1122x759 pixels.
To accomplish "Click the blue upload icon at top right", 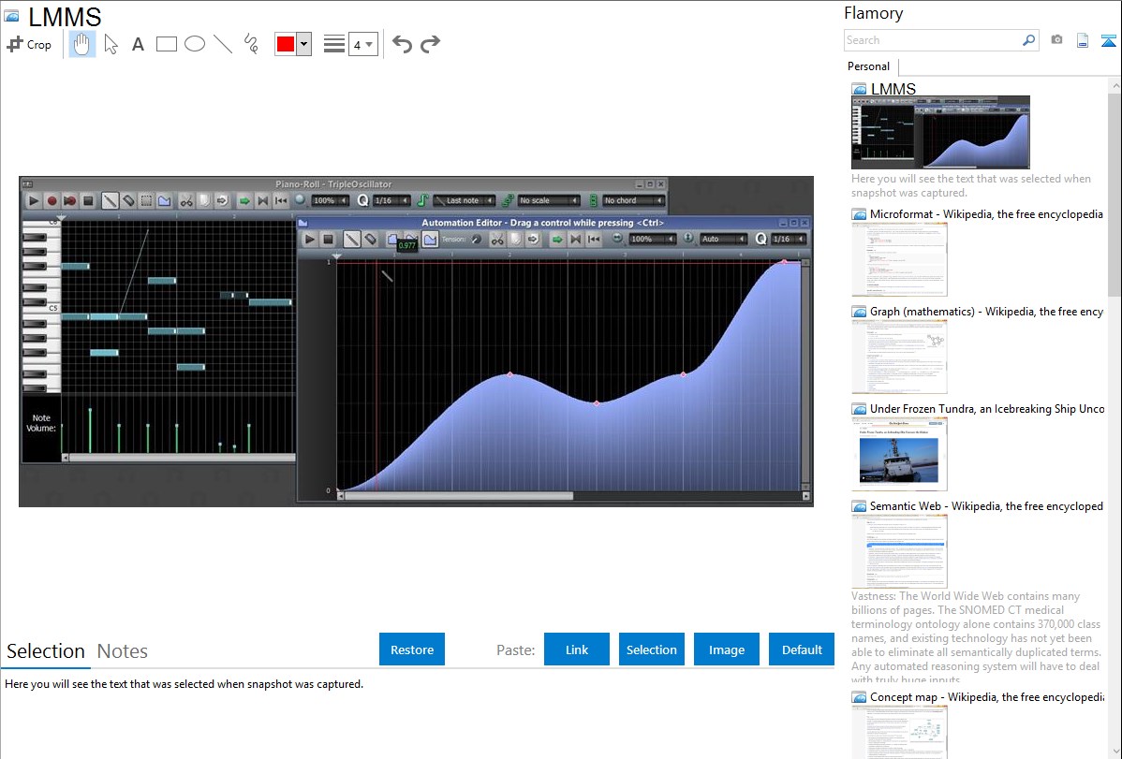I will click(x=1108, y=40).
